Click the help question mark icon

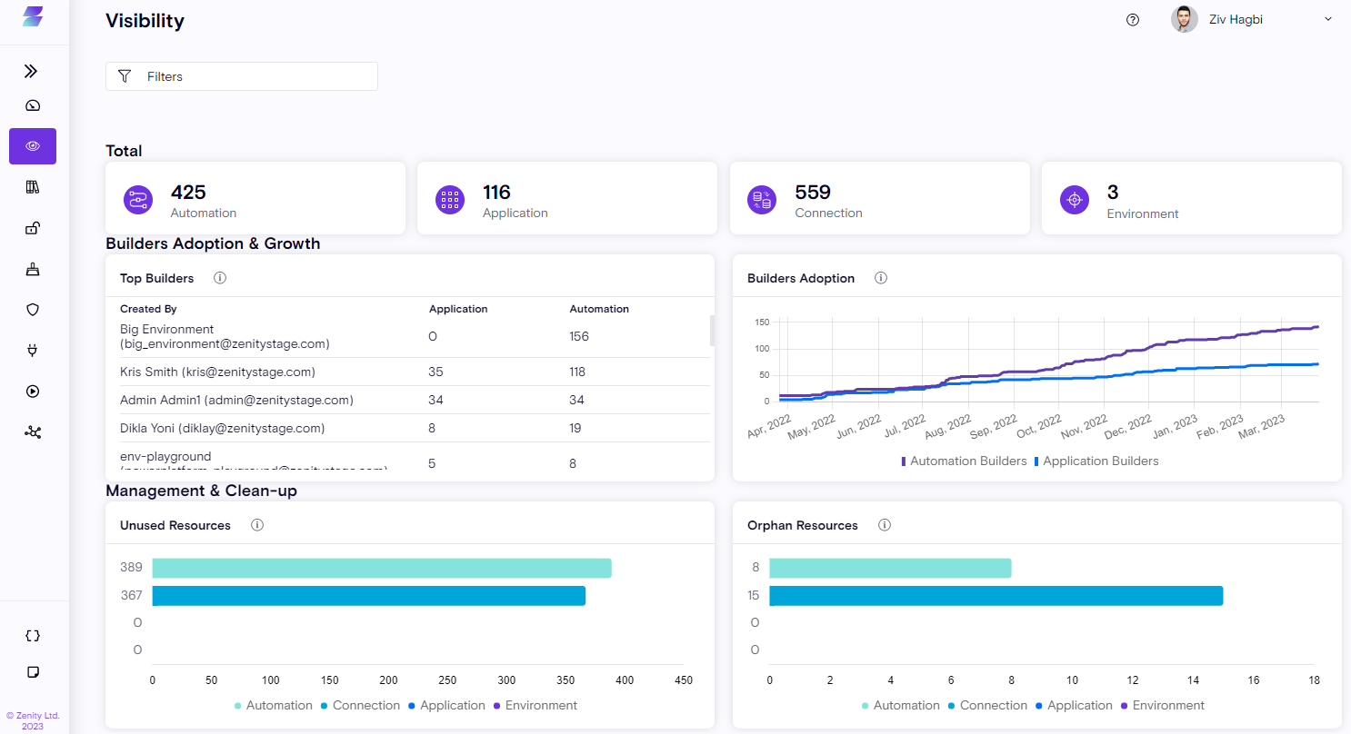click(x=1133, y=20)
